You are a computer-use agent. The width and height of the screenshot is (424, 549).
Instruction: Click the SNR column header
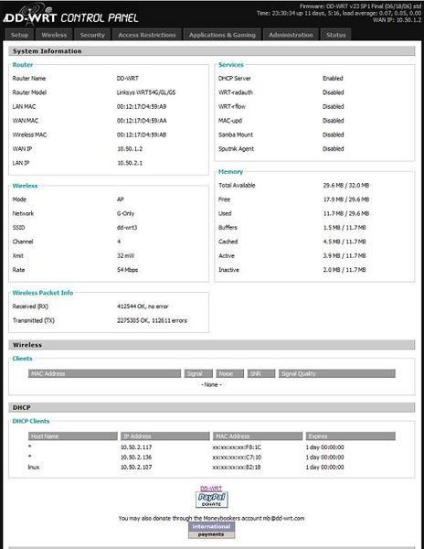point(261,373)
